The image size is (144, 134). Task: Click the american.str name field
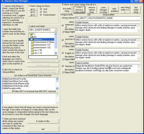[107, 22]
